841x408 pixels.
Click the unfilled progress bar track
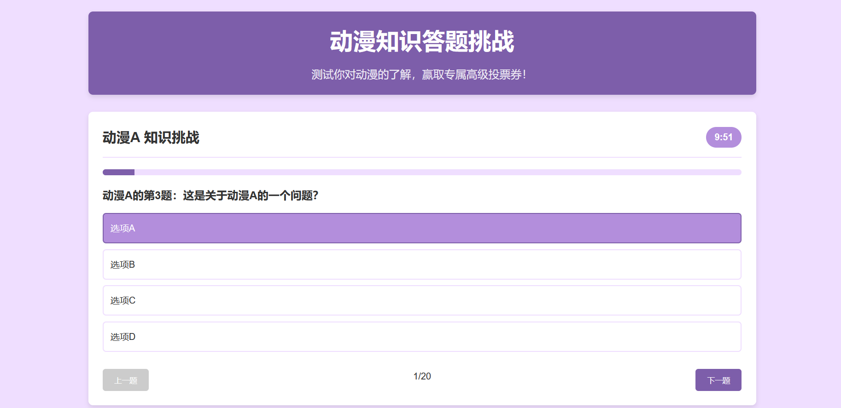click(438, 172)
